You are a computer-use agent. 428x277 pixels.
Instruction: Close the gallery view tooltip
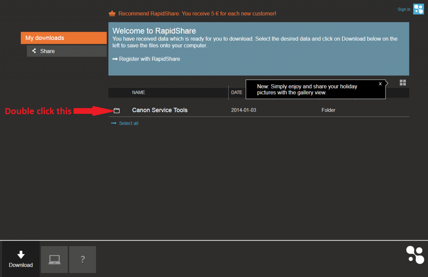[x=380, y=84]
